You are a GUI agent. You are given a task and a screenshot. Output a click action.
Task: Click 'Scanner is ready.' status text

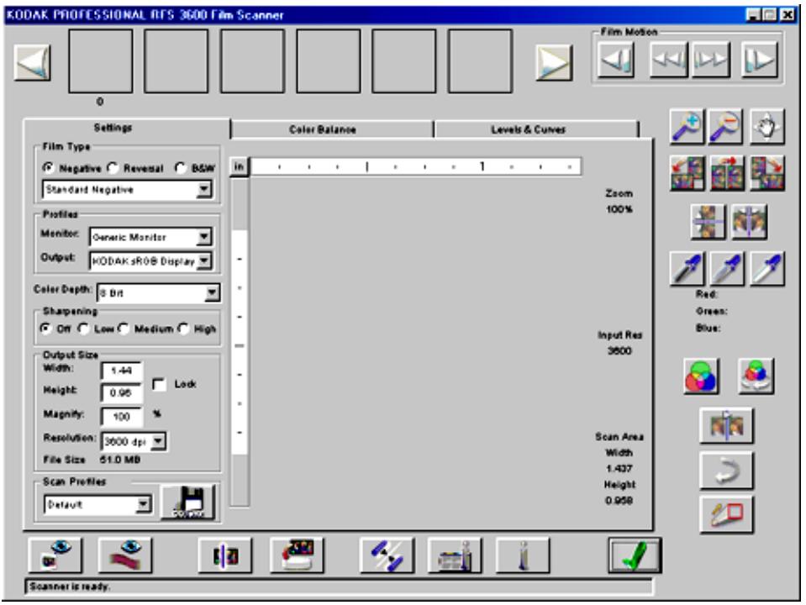70,587
